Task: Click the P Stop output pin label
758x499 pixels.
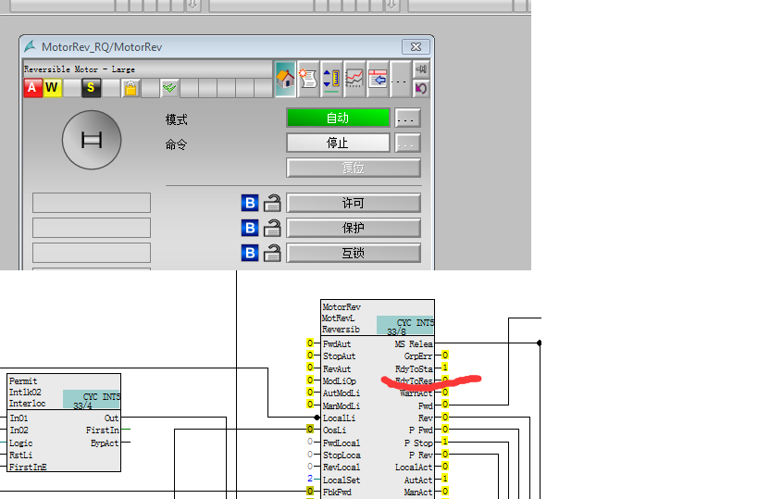Action: click(418, 443)
